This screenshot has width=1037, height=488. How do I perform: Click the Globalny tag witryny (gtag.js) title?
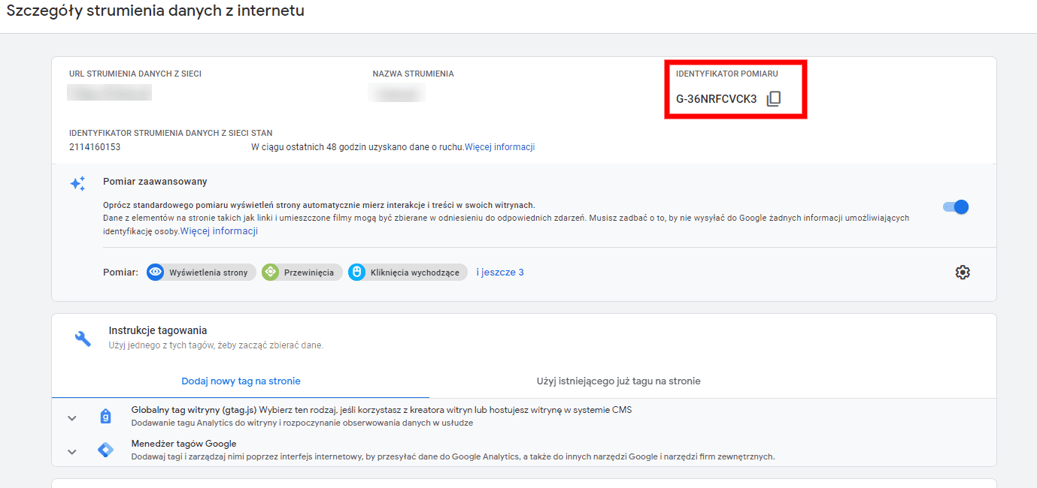pyautogui.click(x=195, y=410)
